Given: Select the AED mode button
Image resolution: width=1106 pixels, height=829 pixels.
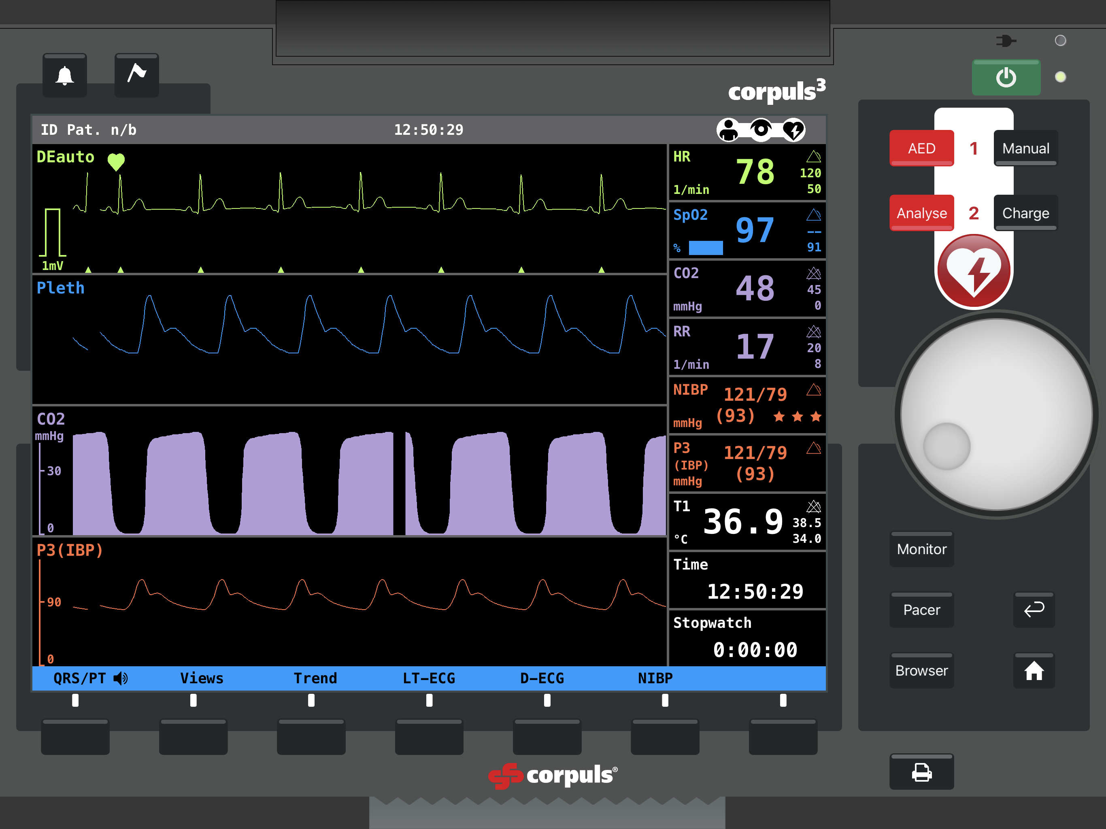Looking at the screenshot, I should pyautogui.click(x=921, y=149).
